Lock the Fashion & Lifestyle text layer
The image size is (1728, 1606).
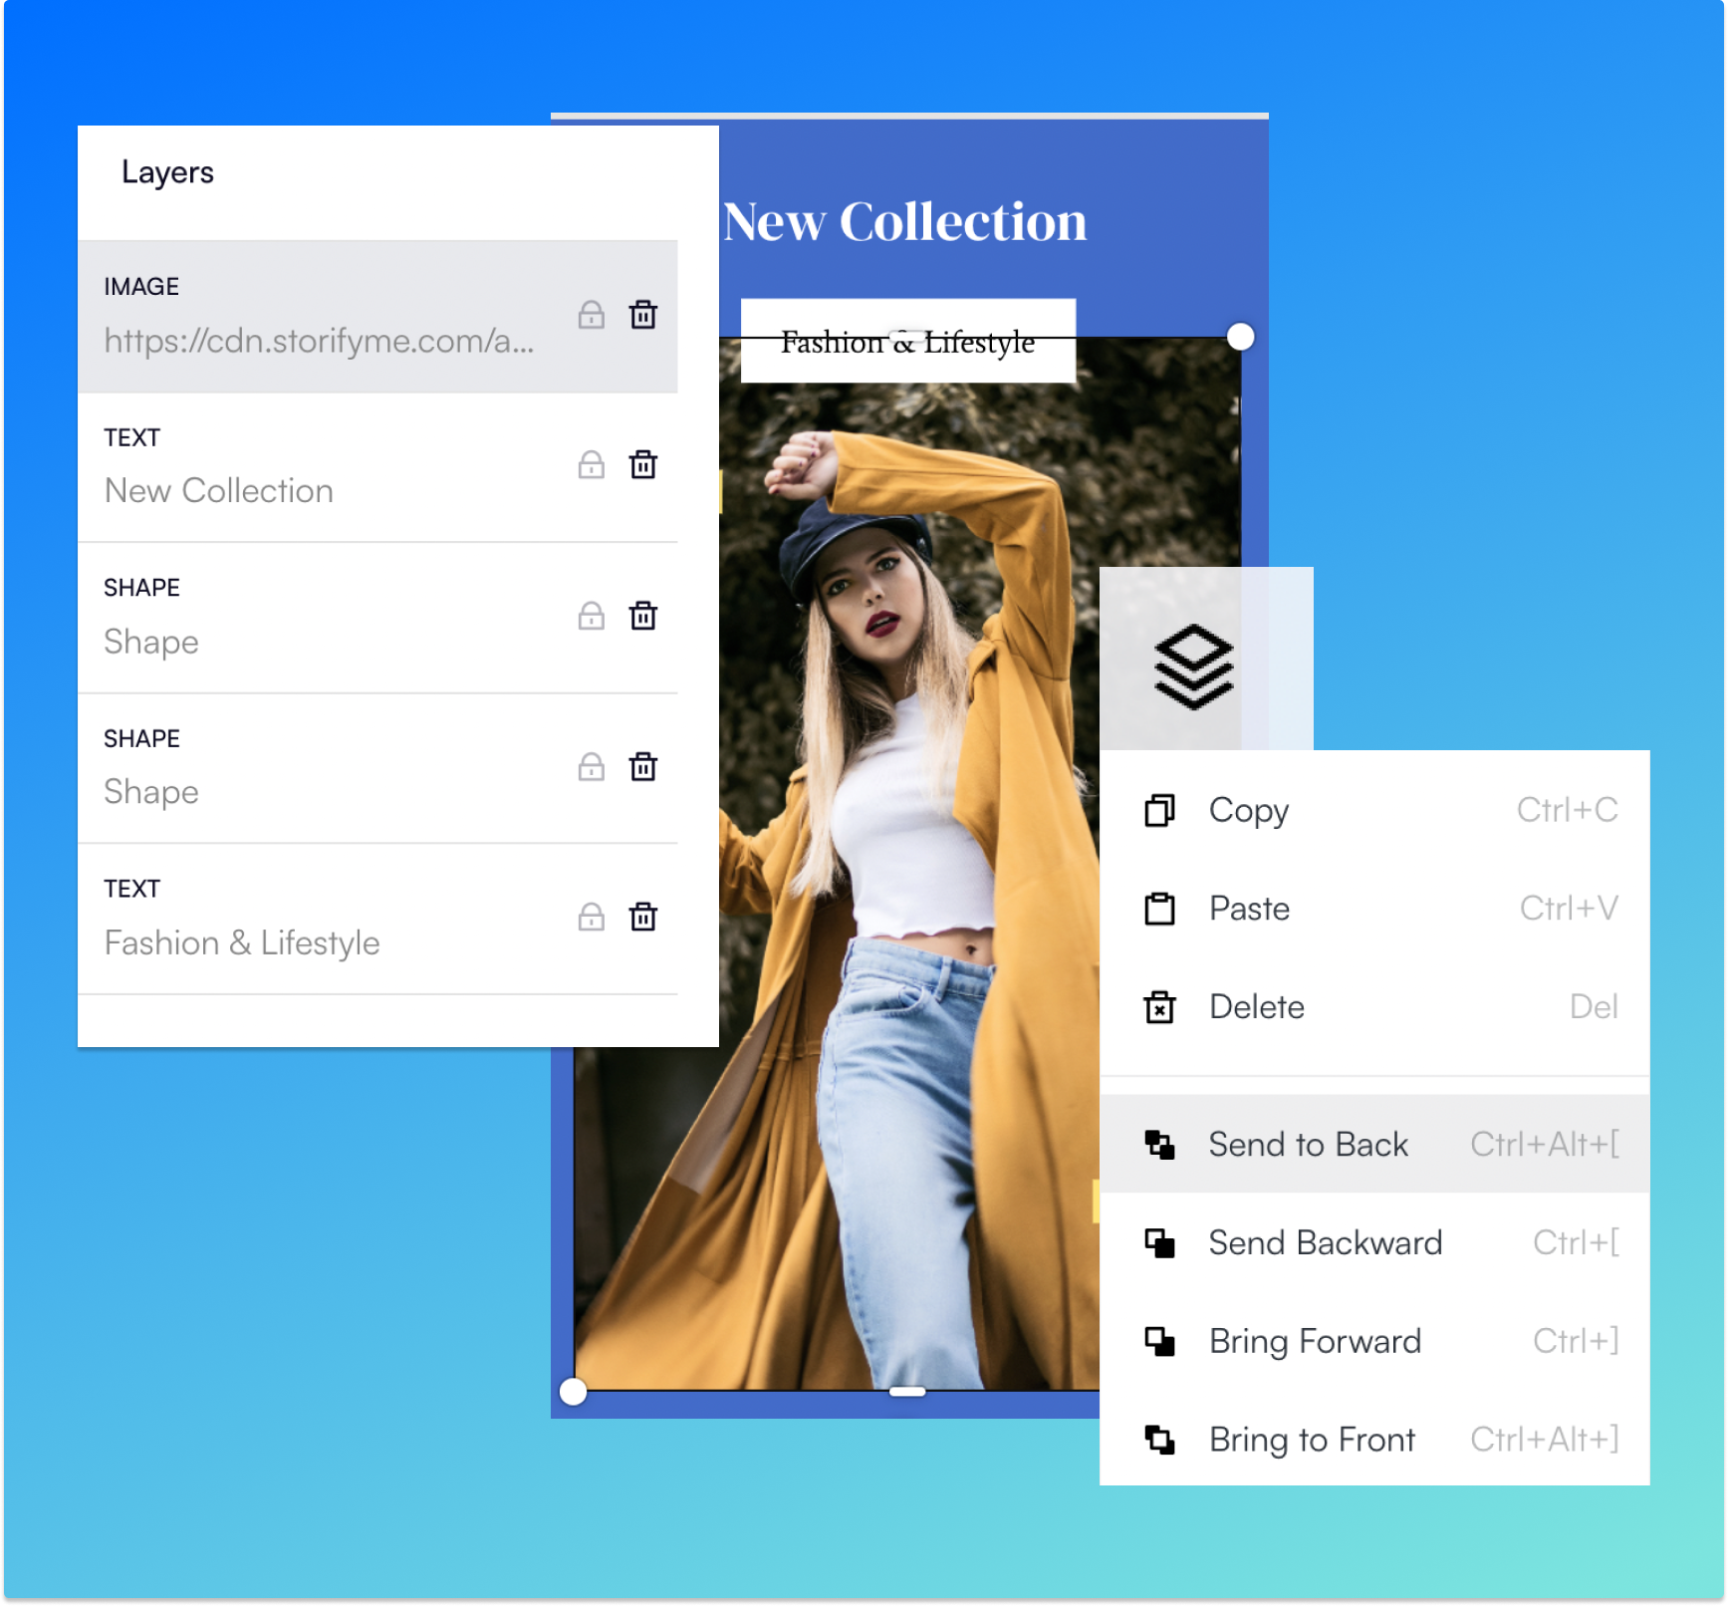click(x=592, y=918)
